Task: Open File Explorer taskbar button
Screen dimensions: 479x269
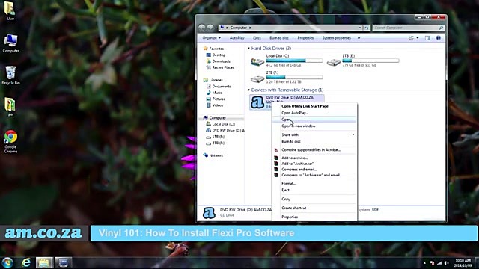Action: 44,262
